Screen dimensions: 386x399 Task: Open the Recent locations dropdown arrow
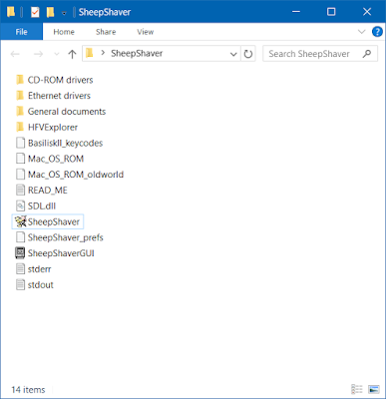pyautogui.click(x=57, y=54)
